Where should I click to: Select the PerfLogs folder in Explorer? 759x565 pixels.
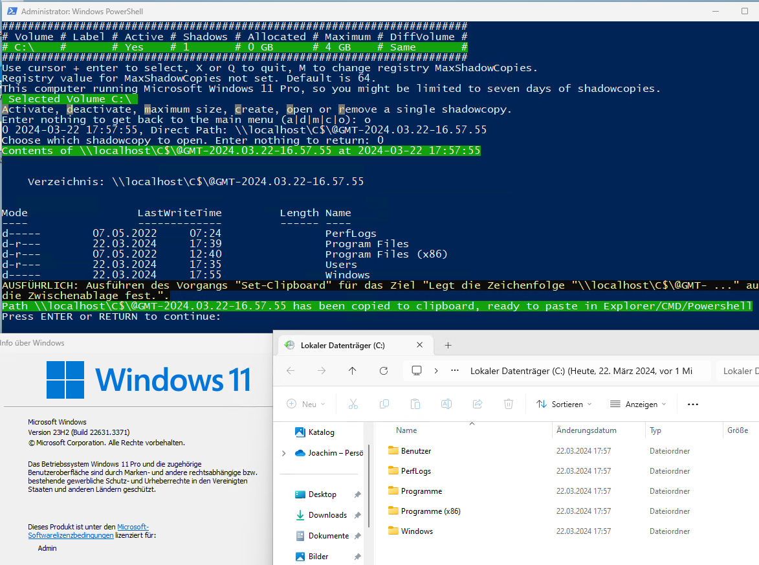click(416, 471)
